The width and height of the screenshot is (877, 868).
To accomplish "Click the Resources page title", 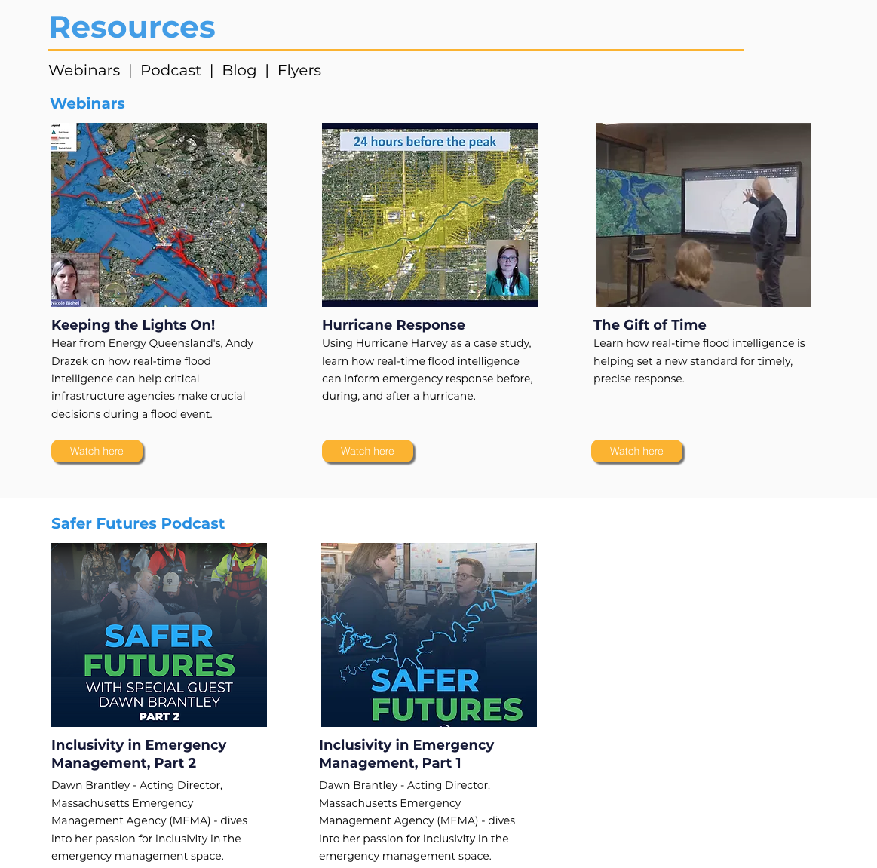I will click(132, 27).
